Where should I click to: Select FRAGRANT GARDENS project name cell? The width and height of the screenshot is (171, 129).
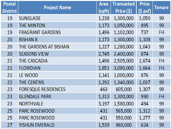[57, 32]
